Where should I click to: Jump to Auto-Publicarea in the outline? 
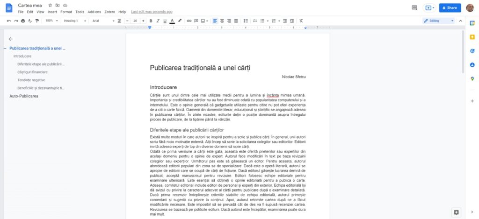[x=24, y=96]
